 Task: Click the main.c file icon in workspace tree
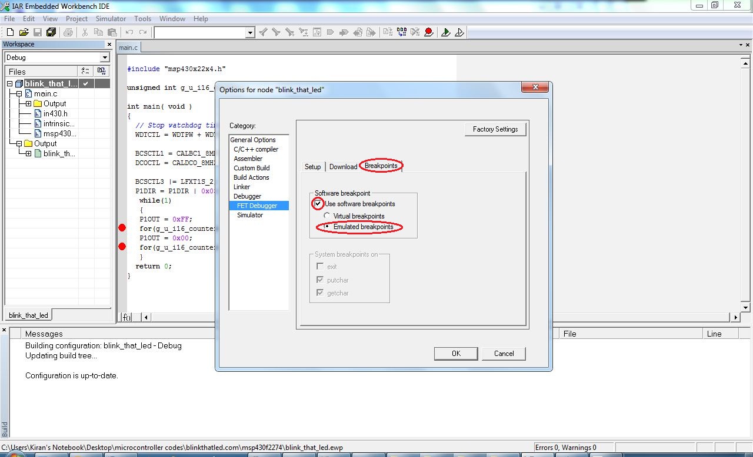click(28, 93)
